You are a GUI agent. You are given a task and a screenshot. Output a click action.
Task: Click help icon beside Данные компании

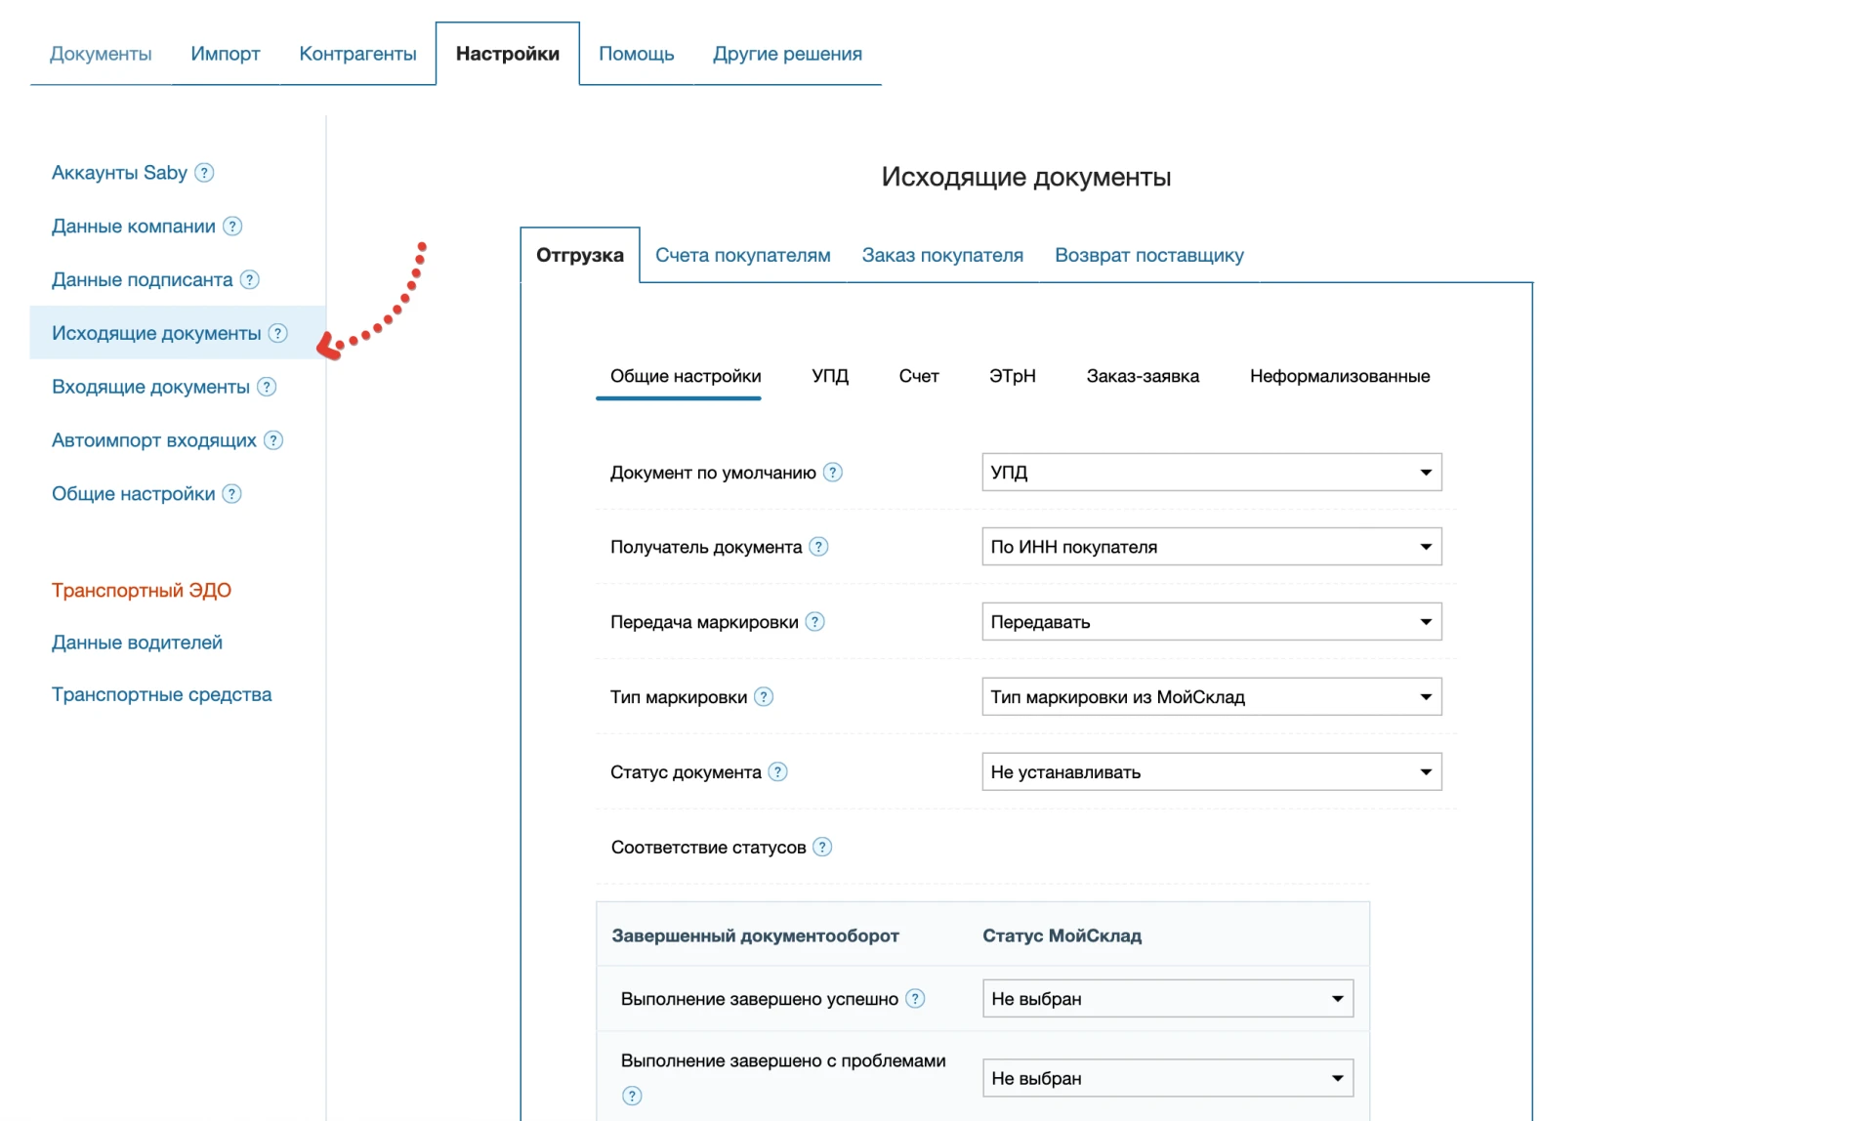[x=232, y=227]
